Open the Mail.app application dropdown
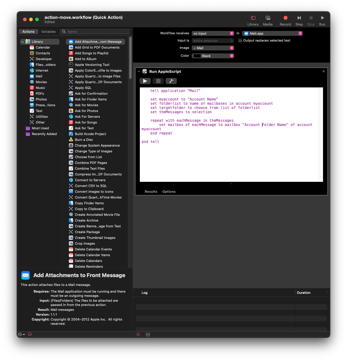 (x=272, y=33)
